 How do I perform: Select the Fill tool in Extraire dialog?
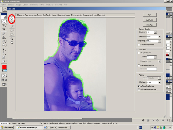tap(12, 19)
